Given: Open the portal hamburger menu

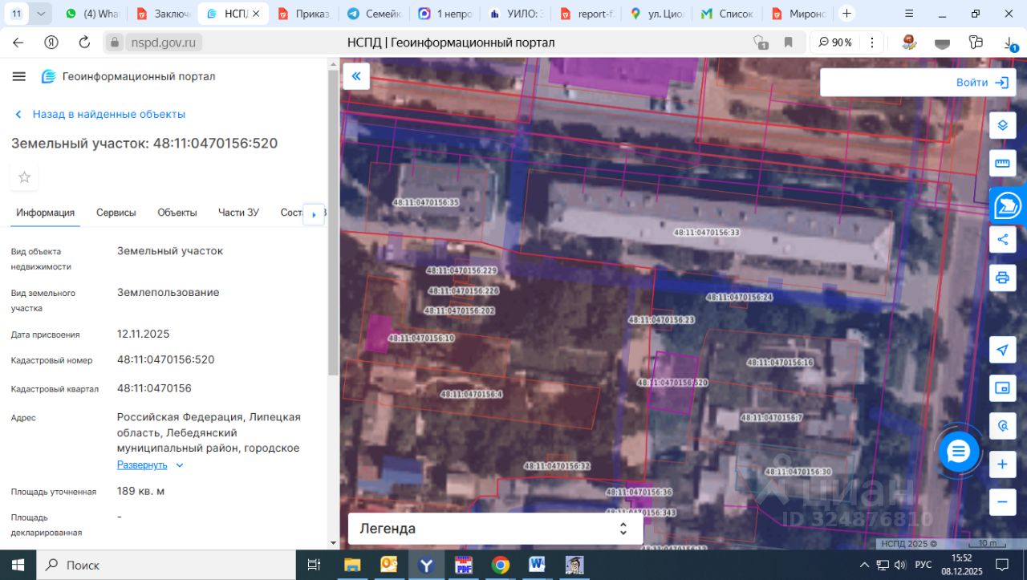Looking at the screenshot, I should tap(19, 76).
